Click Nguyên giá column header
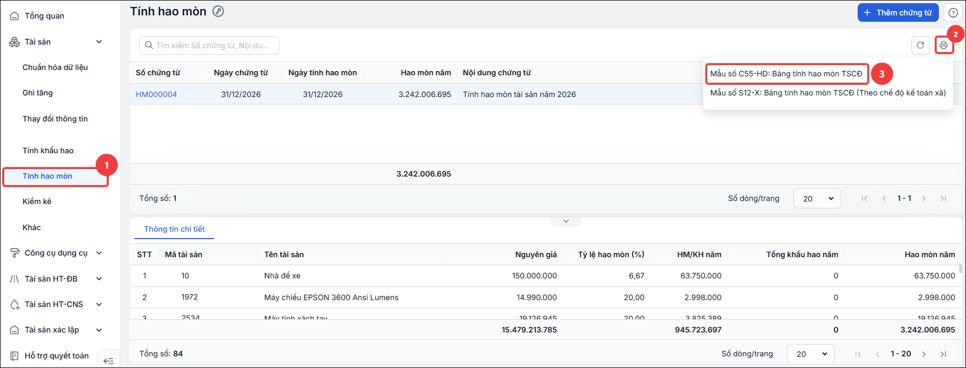Screen dimensions: 966x368 pos(536,255)
